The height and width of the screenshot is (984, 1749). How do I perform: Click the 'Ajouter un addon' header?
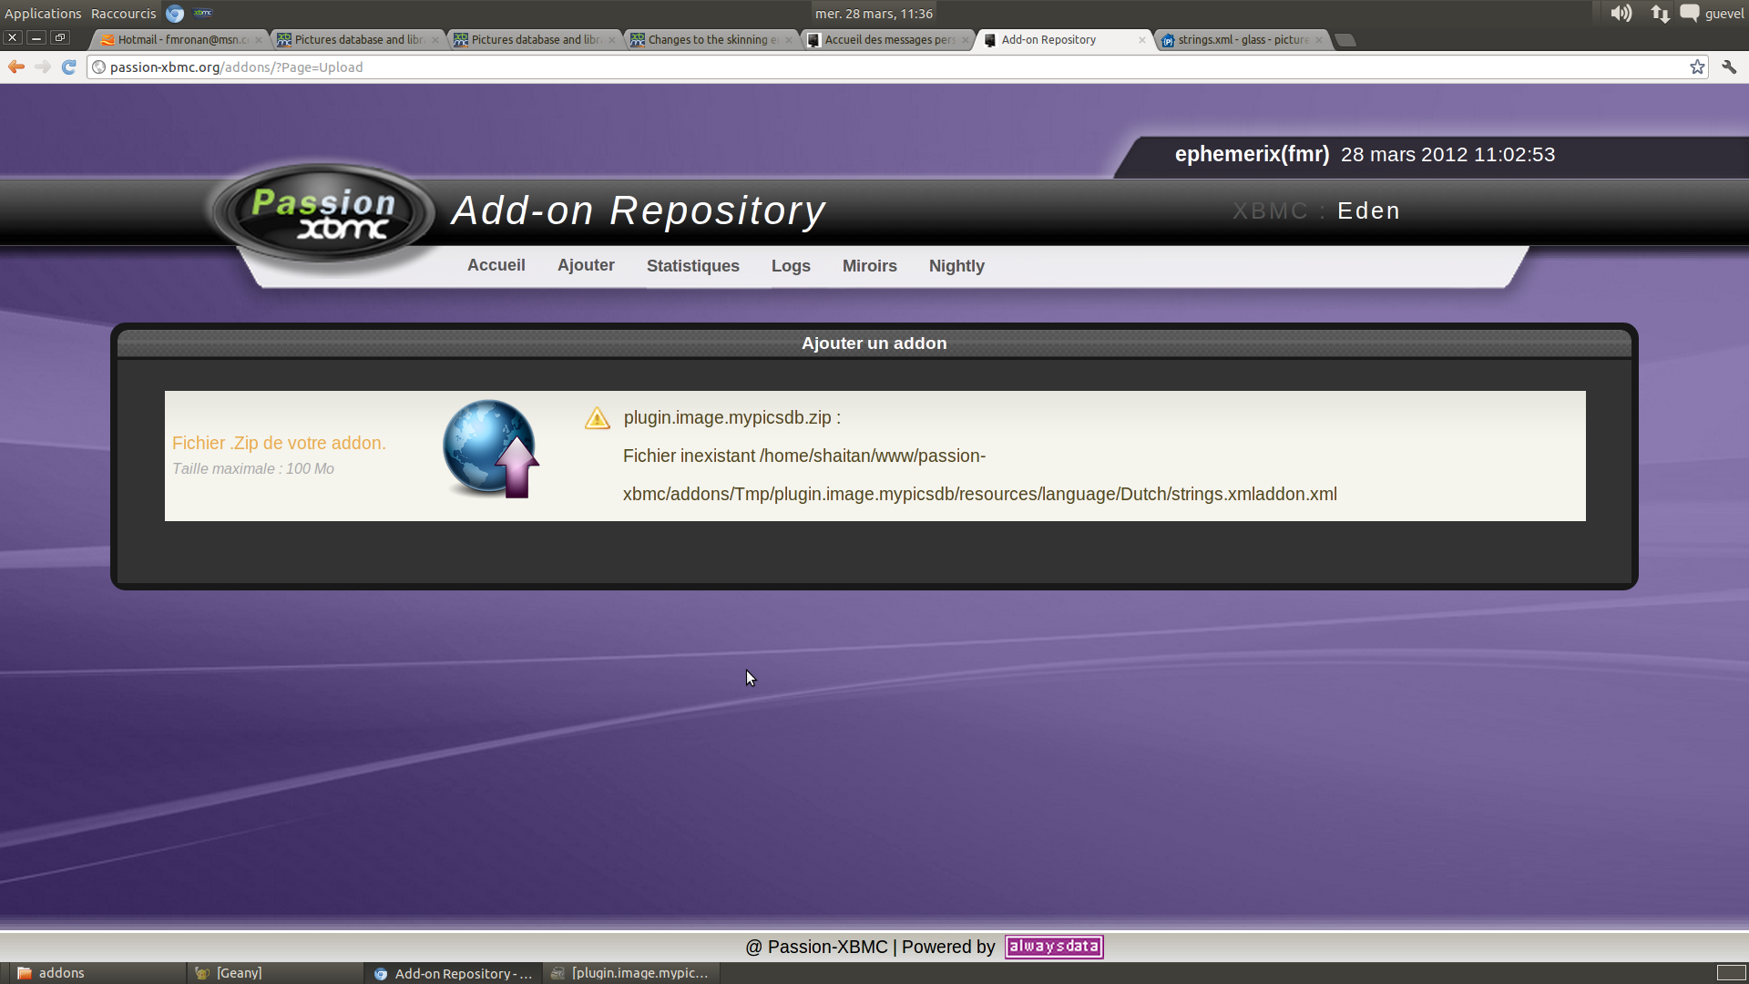(874, 343)
